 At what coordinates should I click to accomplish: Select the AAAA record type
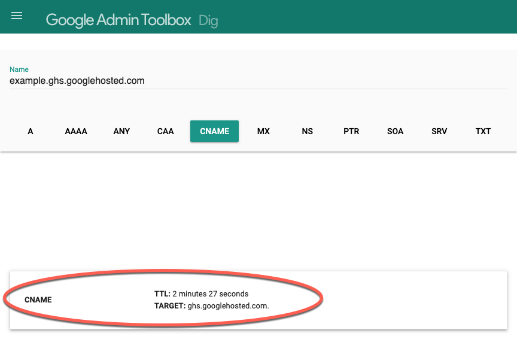point(76,131)
